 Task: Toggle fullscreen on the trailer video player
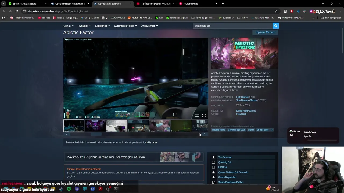tap(204, 116)
